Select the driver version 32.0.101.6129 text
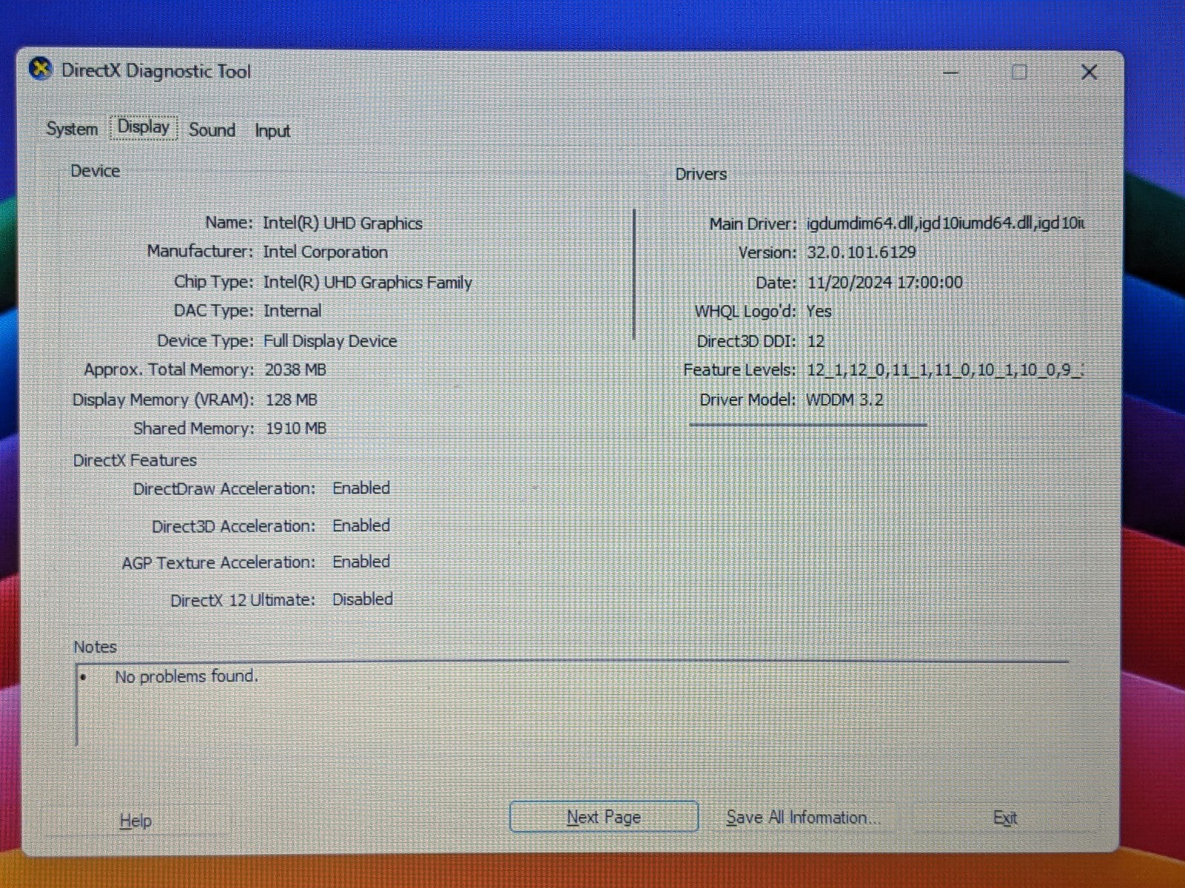Viewport: 1185px width, 888px height. tap(861, 252)
